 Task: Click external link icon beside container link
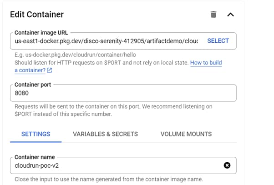(49, 70)
